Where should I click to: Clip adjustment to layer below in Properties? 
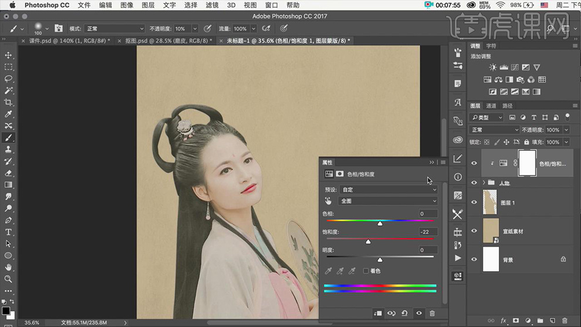coord(378,313)
